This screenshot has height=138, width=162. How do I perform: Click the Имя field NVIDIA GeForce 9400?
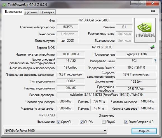click(95, 20)
